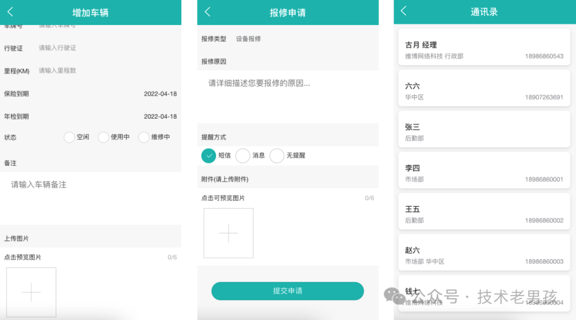Select 维修中 status radio button
The width and height of the screenshot is (576, 320).
pyautogui.click(x=144, y=137)
